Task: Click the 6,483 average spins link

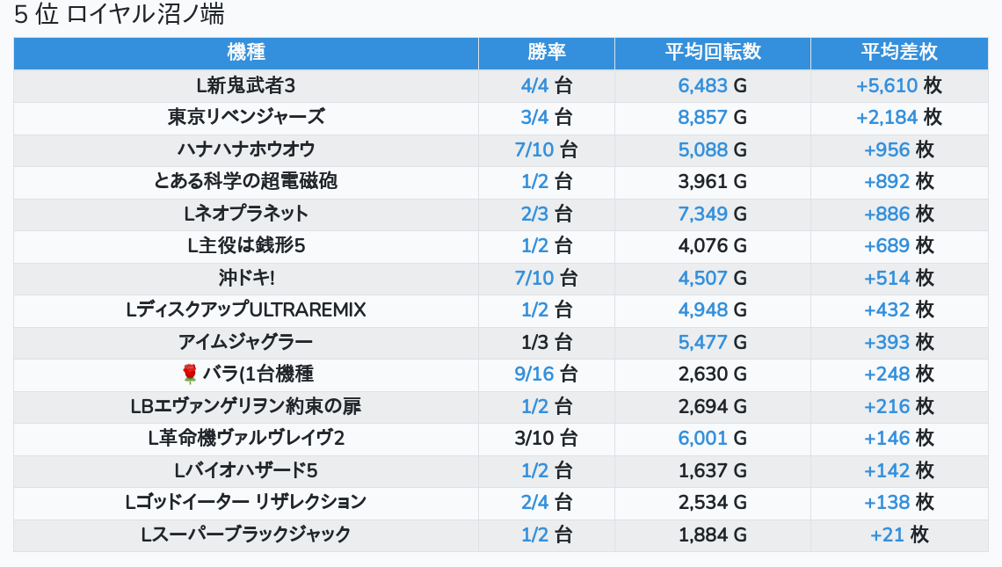Action: click(x=703, y=85)
